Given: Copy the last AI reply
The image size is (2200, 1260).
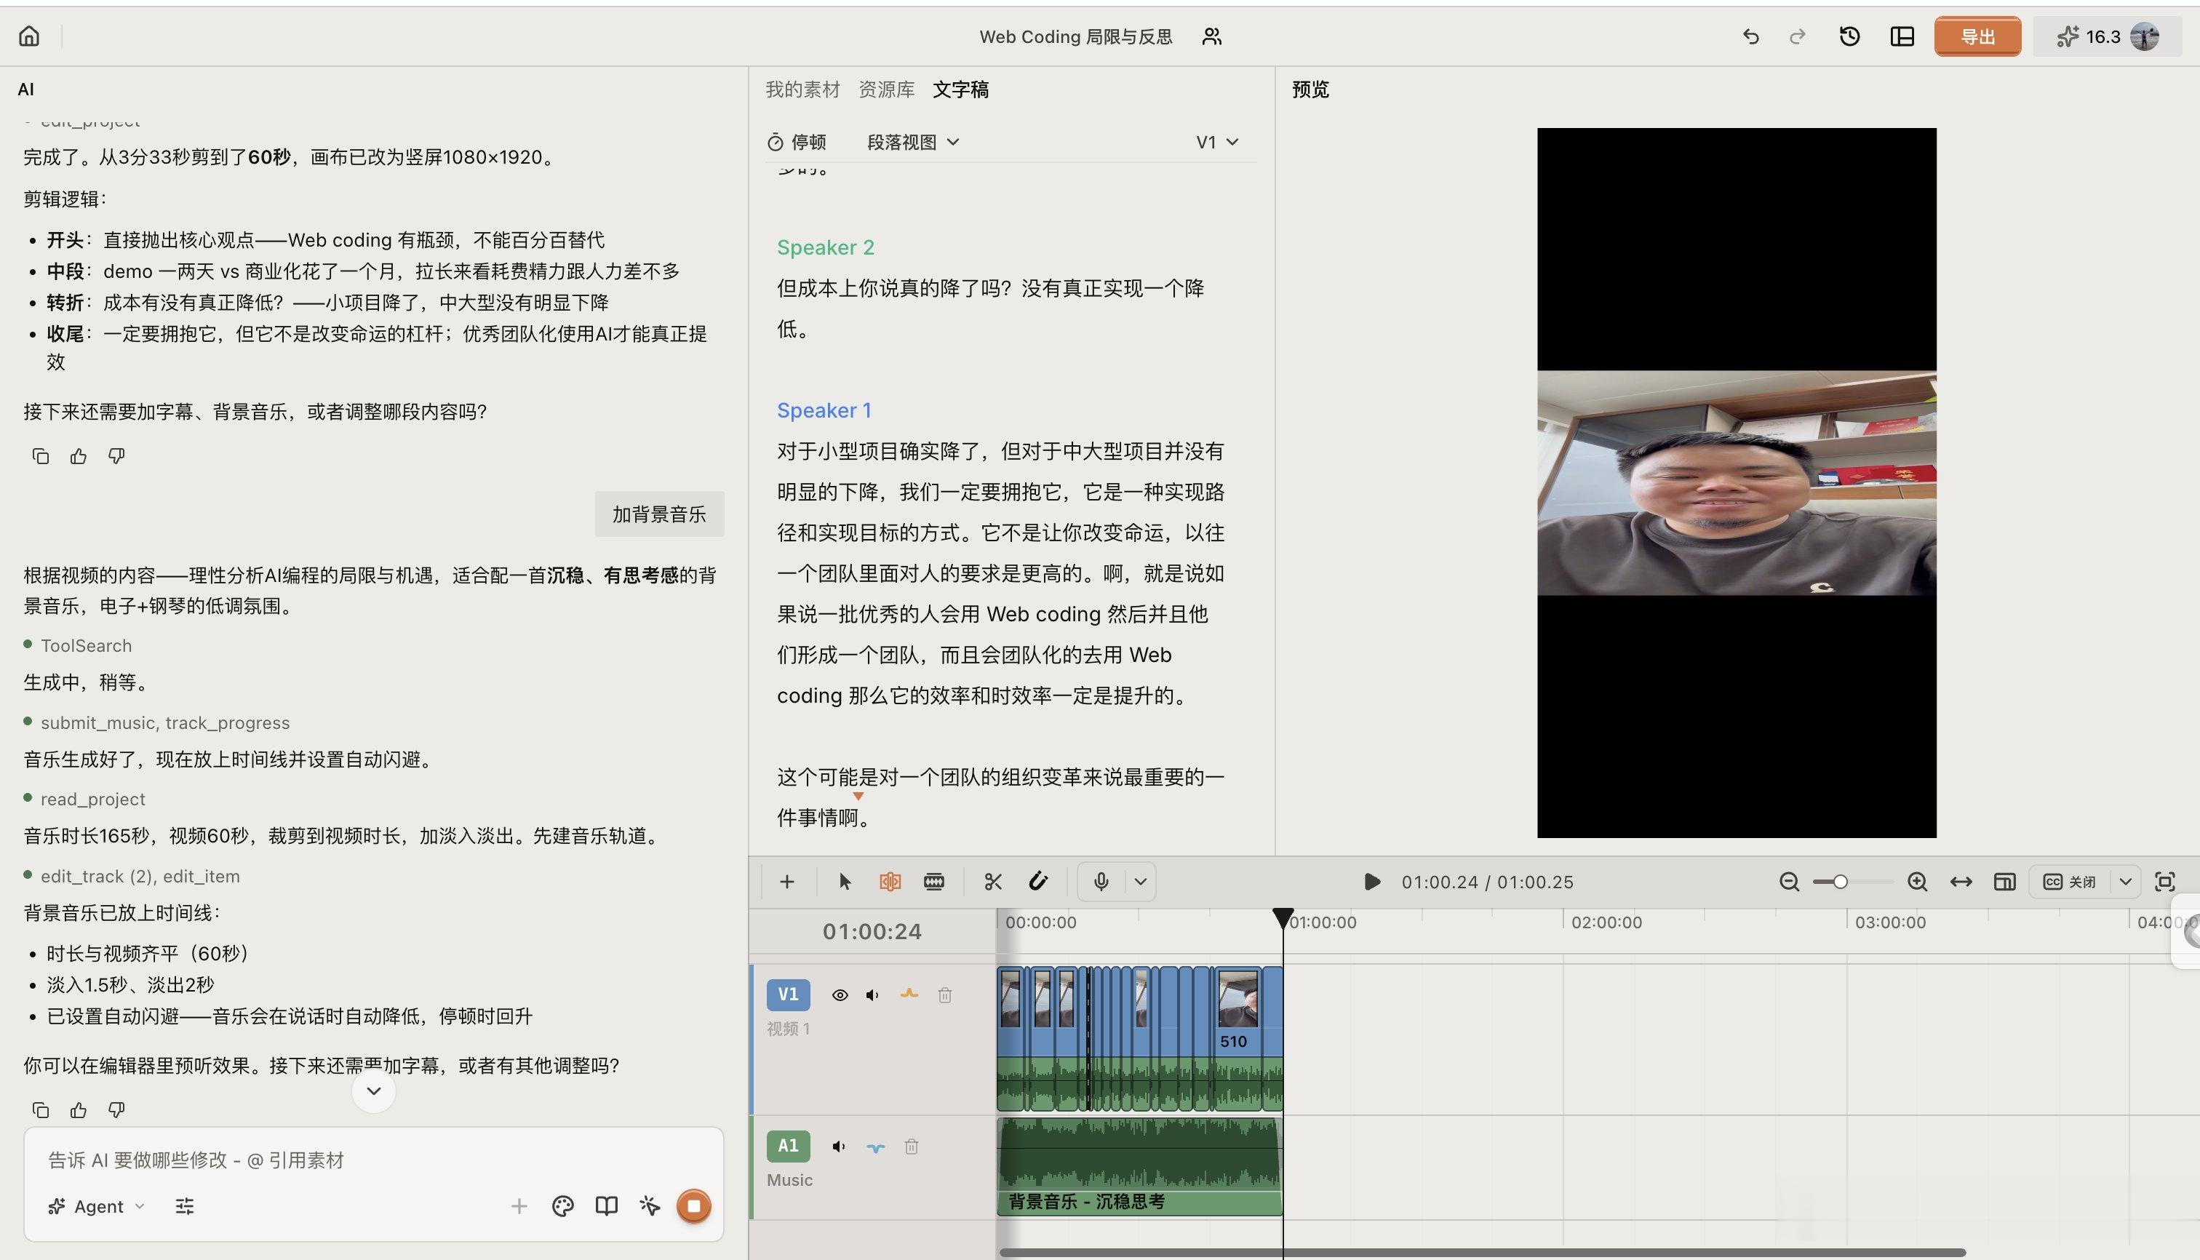Looking at the screenshot, I should click(40, 1109).
